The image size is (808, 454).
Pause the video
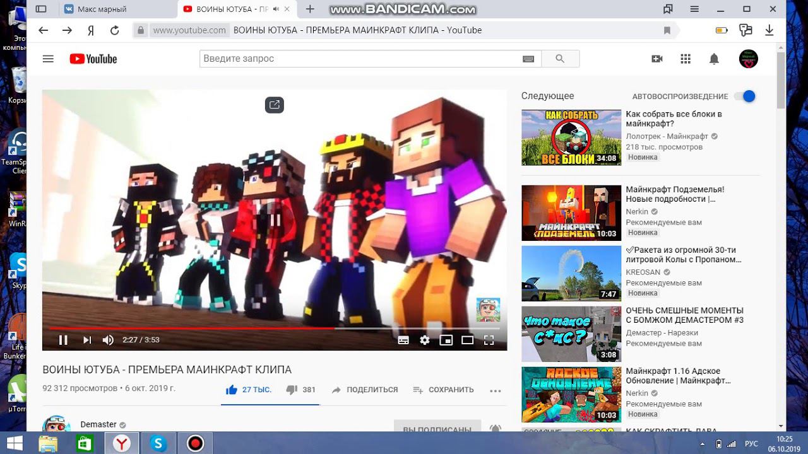pos(63,340)
